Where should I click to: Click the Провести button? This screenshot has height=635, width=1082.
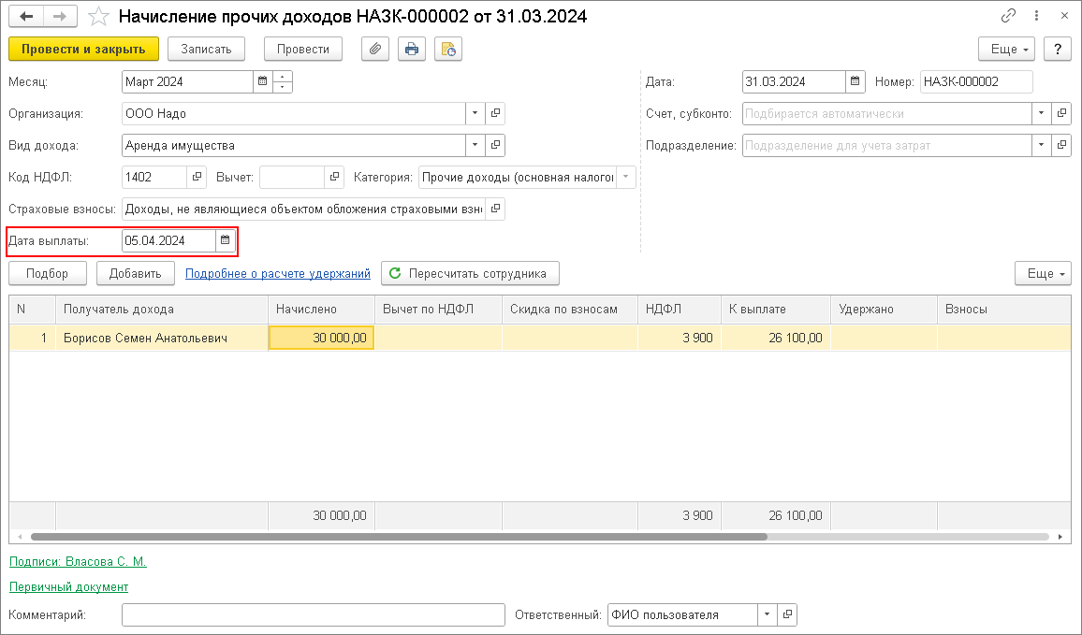click(x=303, y=49)
